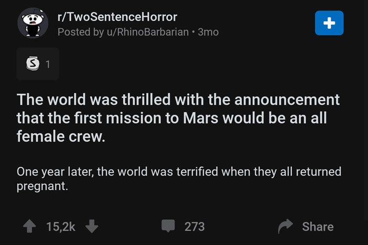This screenshot has height=245, width=368.
Task: Select the Share label
Action: (x=318, y=227)
